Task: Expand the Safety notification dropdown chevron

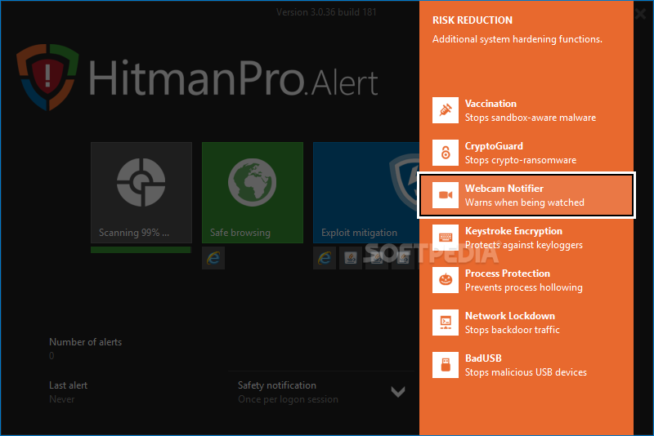Action: pyautogui.click(x=398, y=391)
